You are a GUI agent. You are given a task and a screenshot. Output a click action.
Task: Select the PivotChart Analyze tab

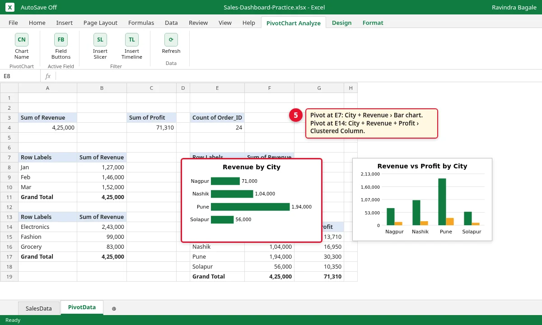pos(294,23)
